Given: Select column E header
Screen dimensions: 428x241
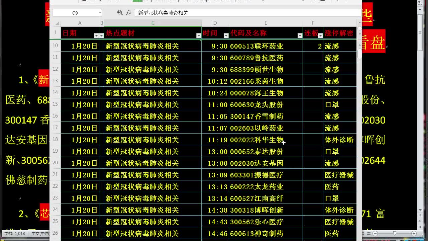Looking at the screenshot, I should 266,23.
